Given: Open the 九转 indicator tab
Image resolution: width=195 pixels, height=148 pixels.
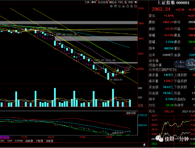Looking at the screenshot, I should click(x=87, y=2).
